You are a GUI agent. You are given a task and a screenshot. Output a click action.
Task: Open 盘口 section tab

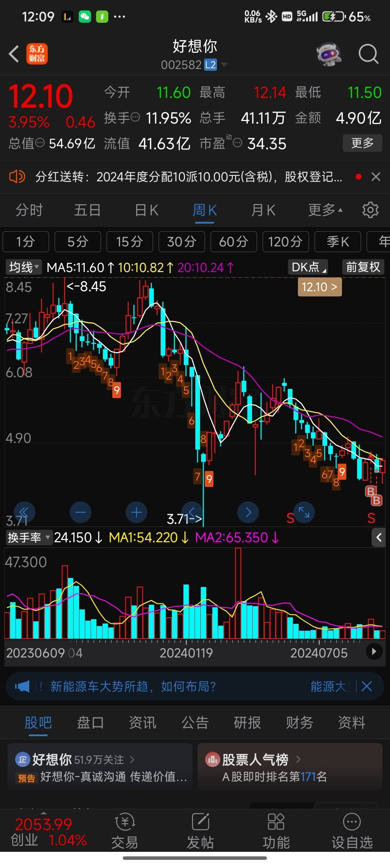pos(90,722)
